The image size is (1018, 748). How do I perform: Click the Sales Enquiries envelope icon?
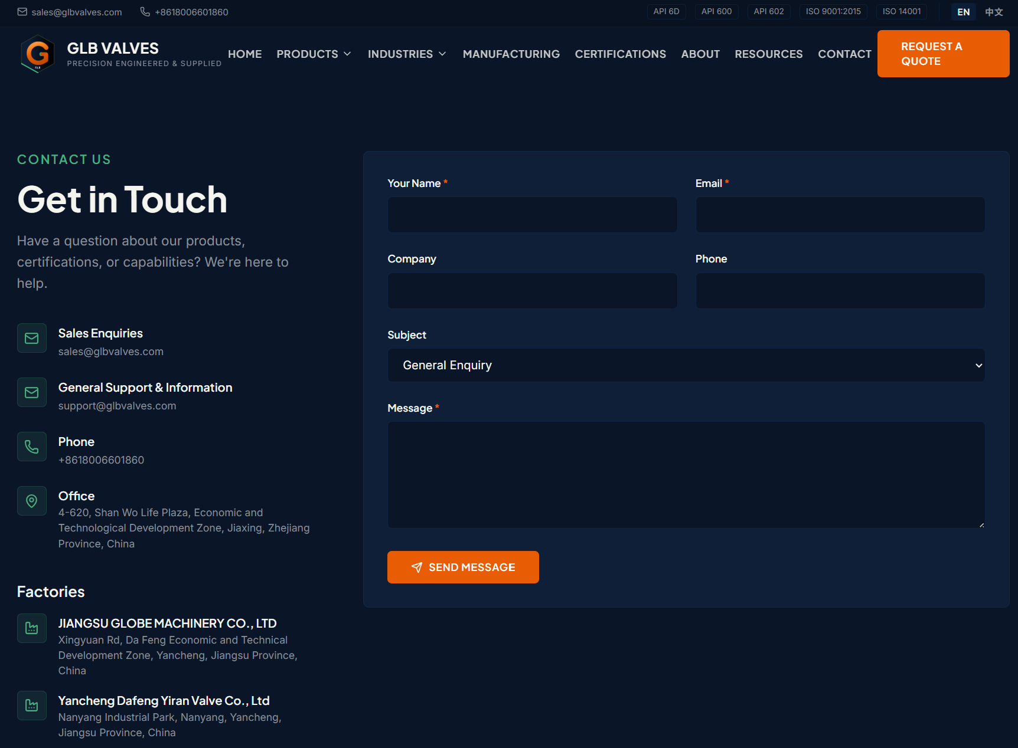coord(32,338)
